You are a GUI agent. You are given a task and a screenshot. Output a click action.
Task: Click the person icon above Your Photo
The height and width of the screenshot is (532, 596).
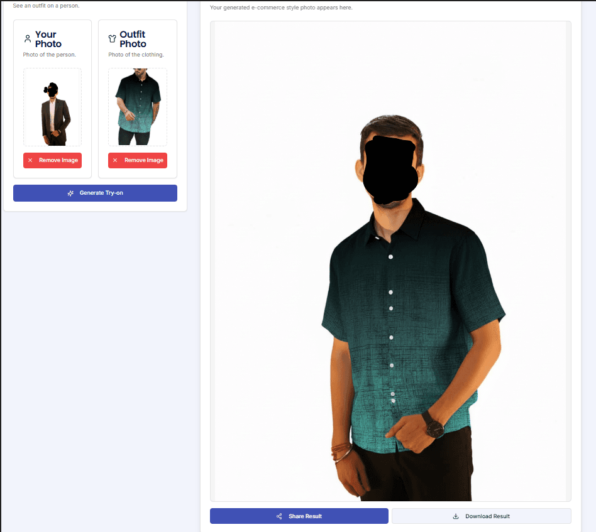pos(28,39)
